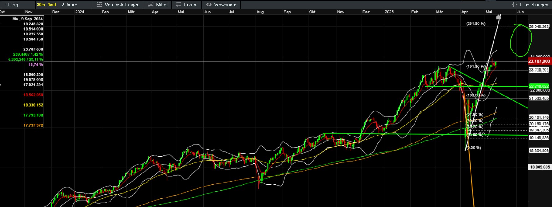Click the Jun label after Mai 2025

click(520, 12)
